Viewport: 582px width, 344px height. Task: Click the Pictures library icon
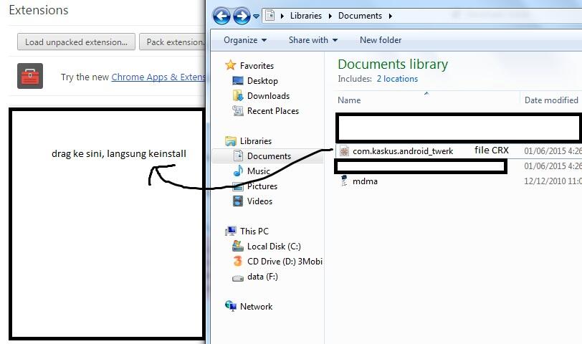pyautogui.click(x=237, y=186)
